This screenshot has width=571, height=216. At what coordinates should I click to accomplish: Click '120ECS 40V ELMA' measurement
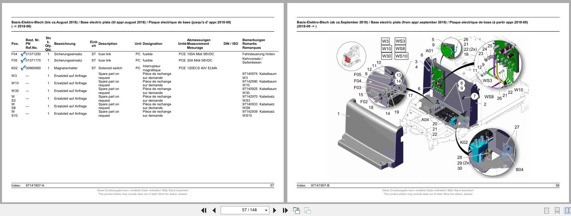tap(202, 68)
